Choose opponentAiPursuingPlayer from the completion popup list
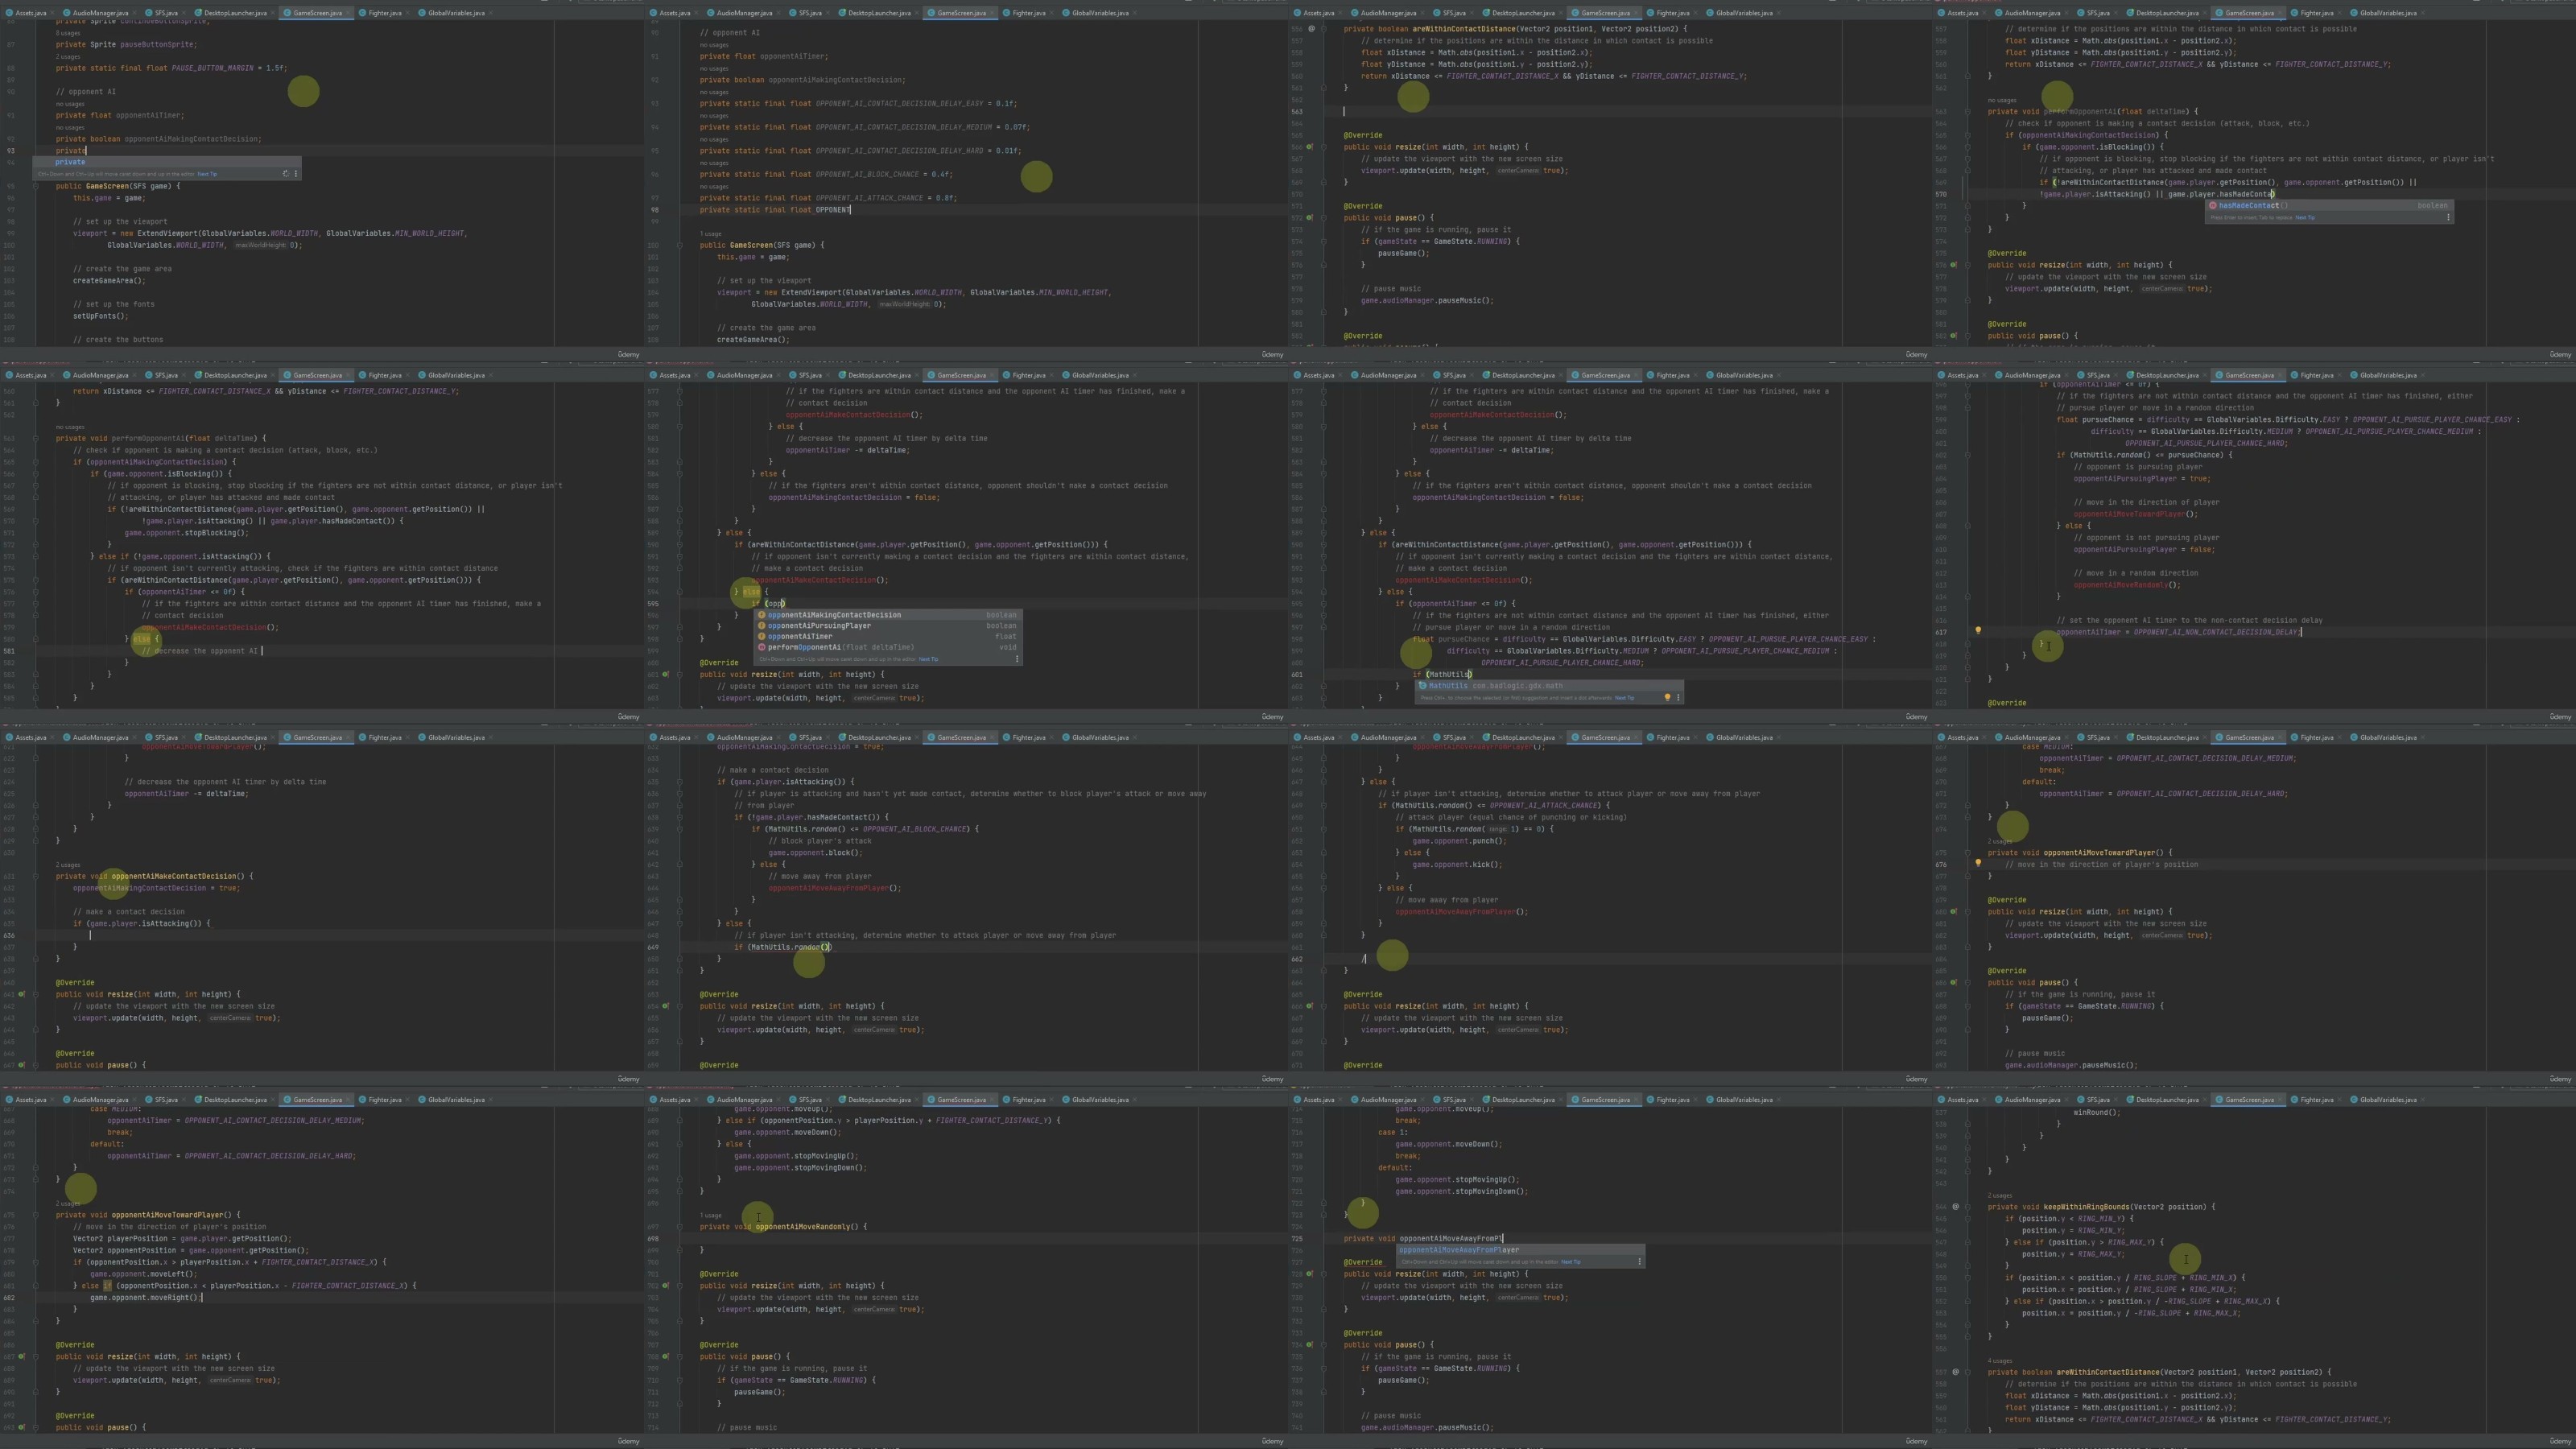 click(888, 626)
